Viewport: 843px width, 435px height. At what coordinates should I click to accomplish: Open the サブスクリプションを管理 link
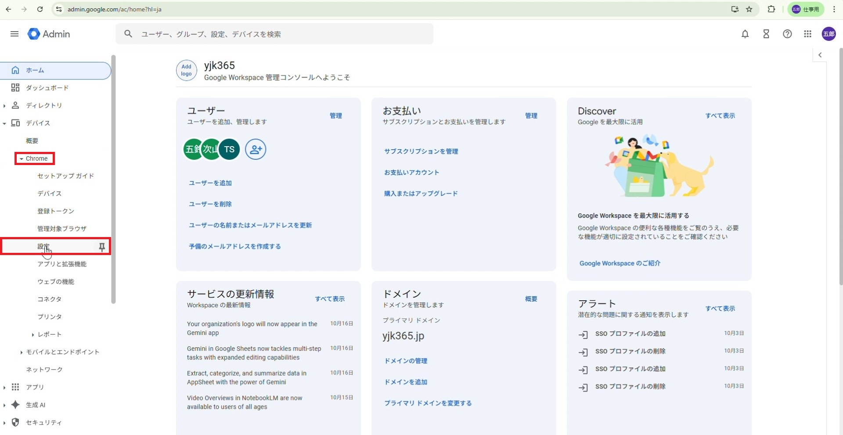(421, 151)
